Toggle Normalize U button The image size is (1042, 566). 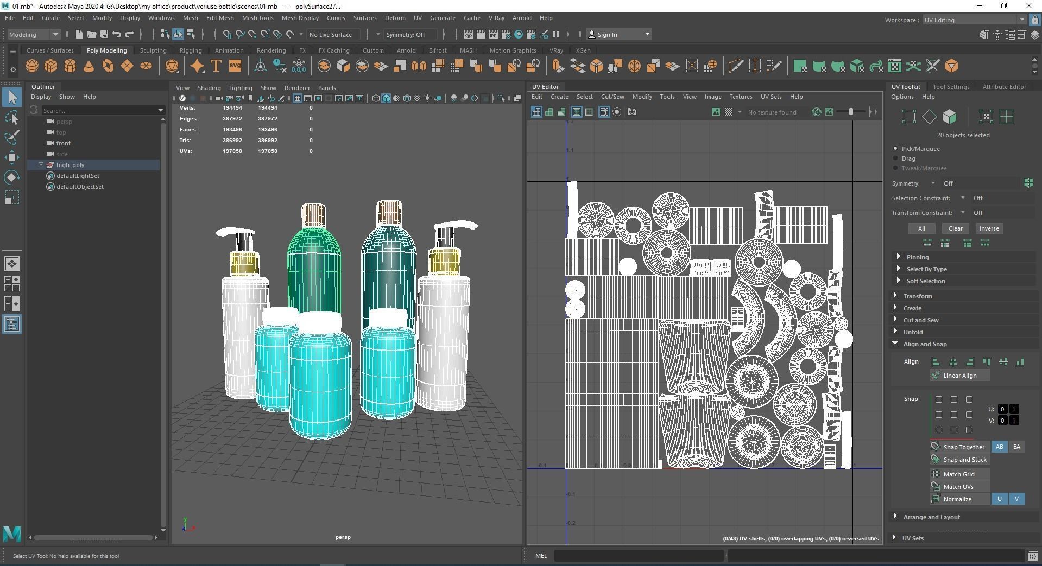point(1000,499)
